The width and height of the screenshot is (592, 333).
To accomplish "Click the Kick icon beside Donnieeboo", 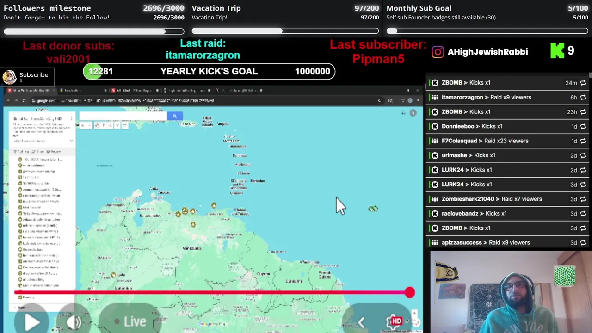I will coord(435,126).
